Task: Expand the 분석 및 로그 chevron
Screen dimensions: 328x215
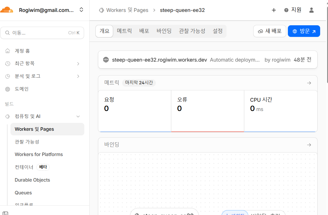Action: tap(78, 76)
